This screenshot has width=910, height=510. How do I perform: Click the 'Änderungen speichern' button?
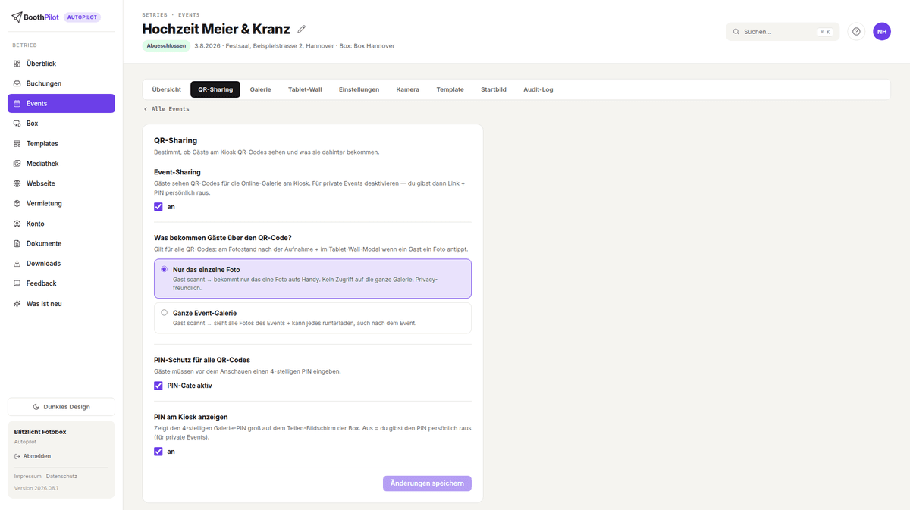(x=427, y=483)
